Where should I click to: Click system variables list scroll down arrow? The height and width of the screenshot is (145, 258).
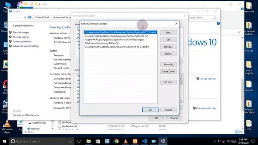(181, 101)
